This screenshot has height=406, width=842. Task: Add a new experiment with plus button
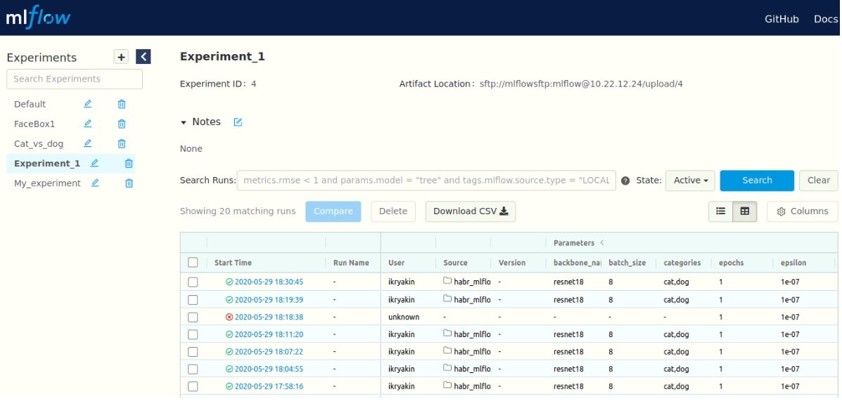(122, 57)
